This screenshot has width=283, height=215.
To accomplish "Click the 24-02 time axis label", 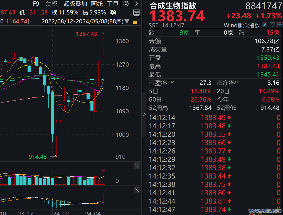I will click(x=61, y=213).
